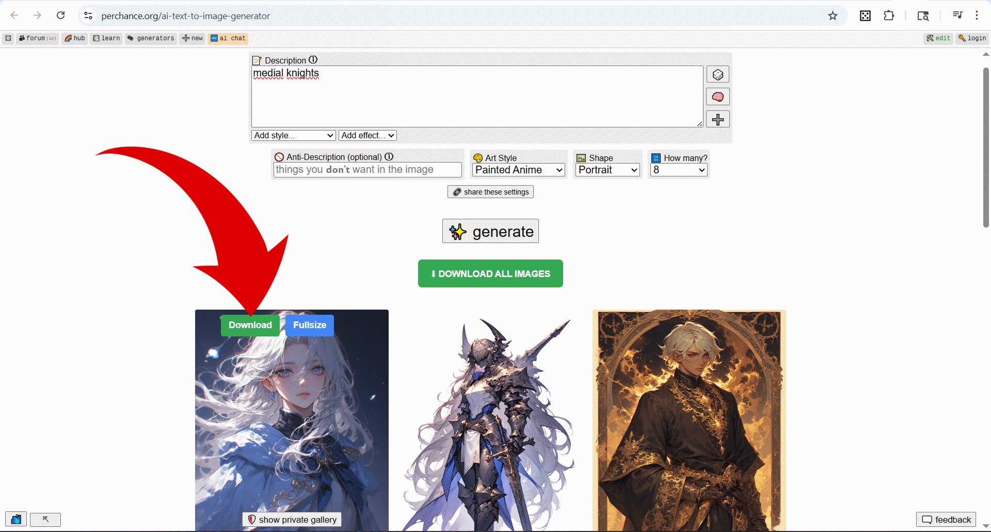Show private gallery toggle button

tap(292, 520)
